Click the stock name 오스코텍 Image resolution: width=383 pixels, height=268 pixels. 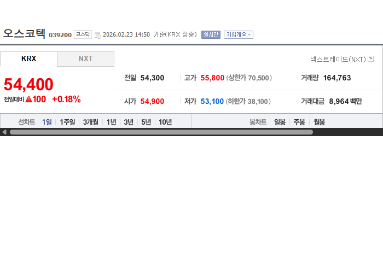[x=24, y=33]
